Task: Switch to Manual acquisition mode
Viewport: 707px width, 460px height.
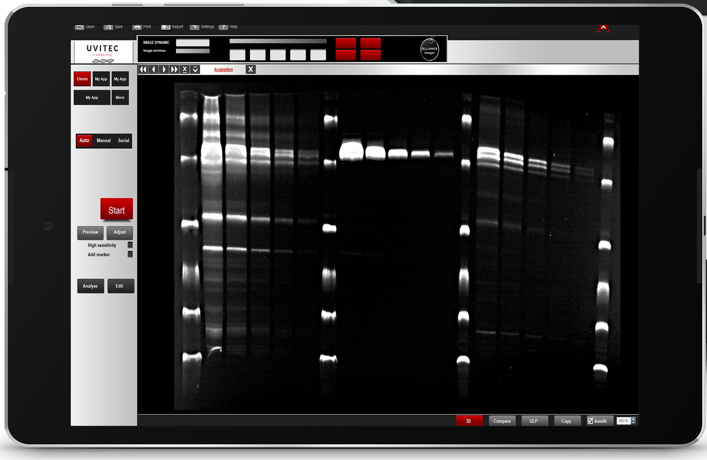Action: click(103, 141)
